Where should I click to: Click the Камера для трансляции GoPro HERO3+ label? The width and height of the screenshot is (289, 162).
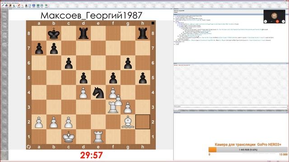[x=248, y=144]
